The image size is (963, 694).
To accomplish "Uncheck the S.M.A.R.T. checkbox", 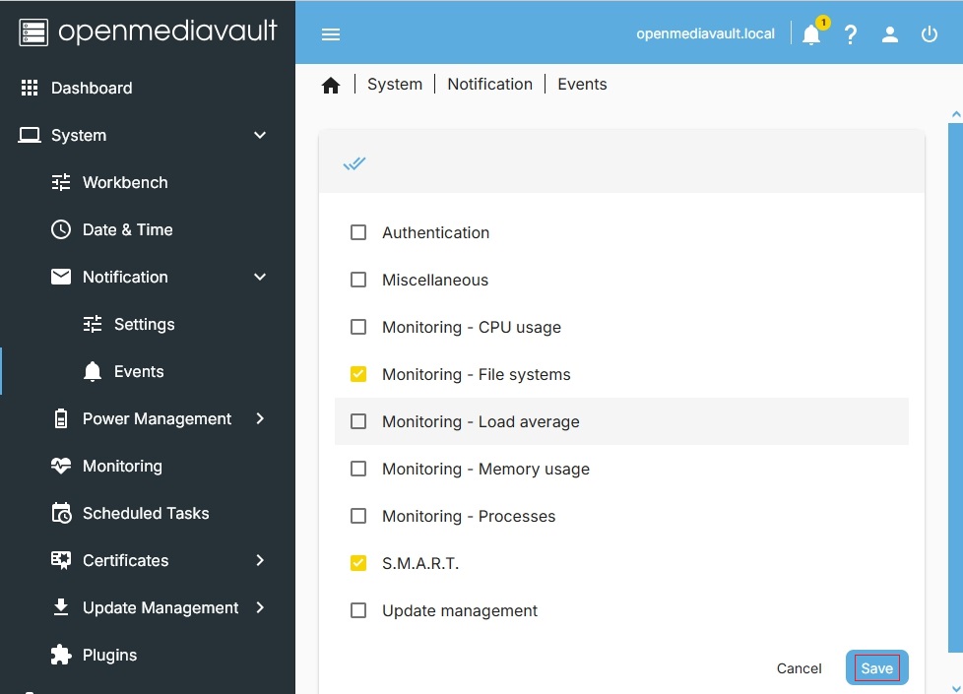I will [358, 563].
